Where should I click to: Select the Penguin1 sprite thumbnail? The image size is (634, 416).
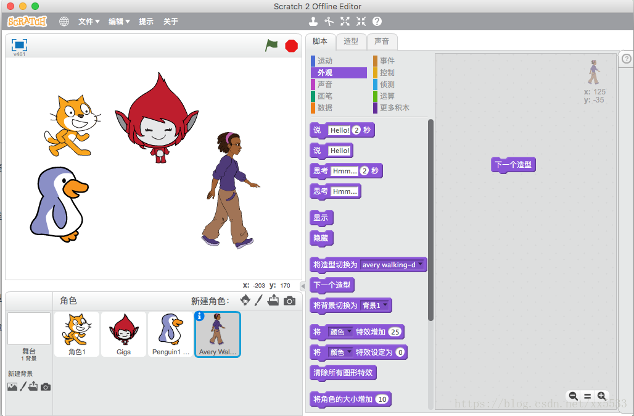170,334
